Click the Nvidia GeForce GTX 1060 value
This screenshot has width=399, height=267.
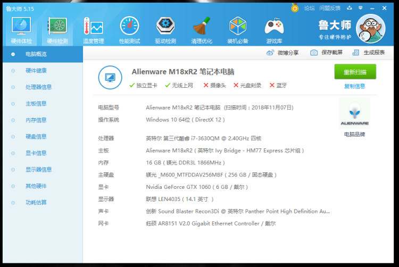click(197, 187)
